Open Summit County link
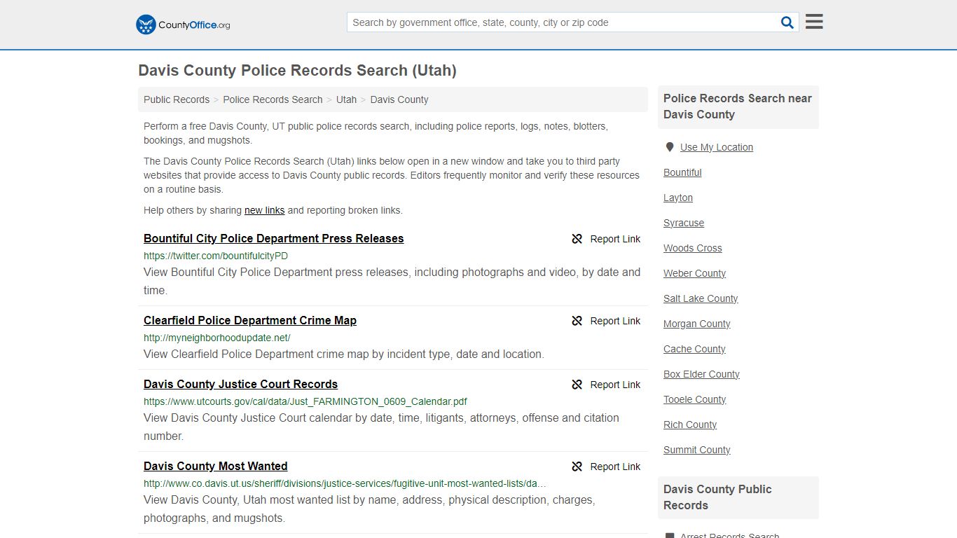 point(697,450)
